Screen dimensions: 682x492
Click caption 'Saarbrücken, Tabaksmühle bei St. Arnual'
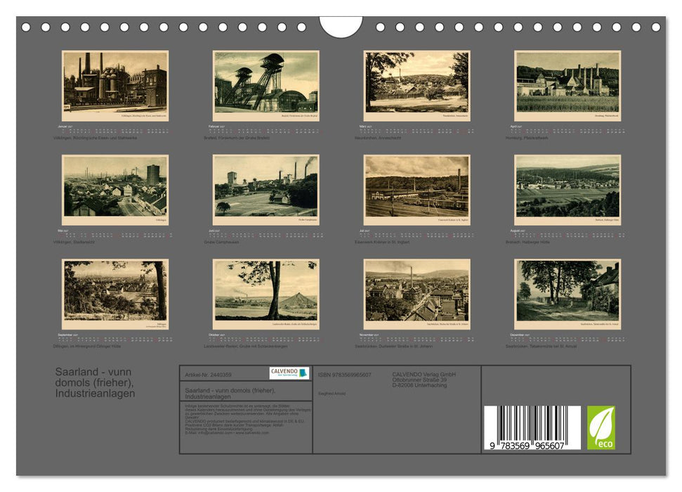541,346
